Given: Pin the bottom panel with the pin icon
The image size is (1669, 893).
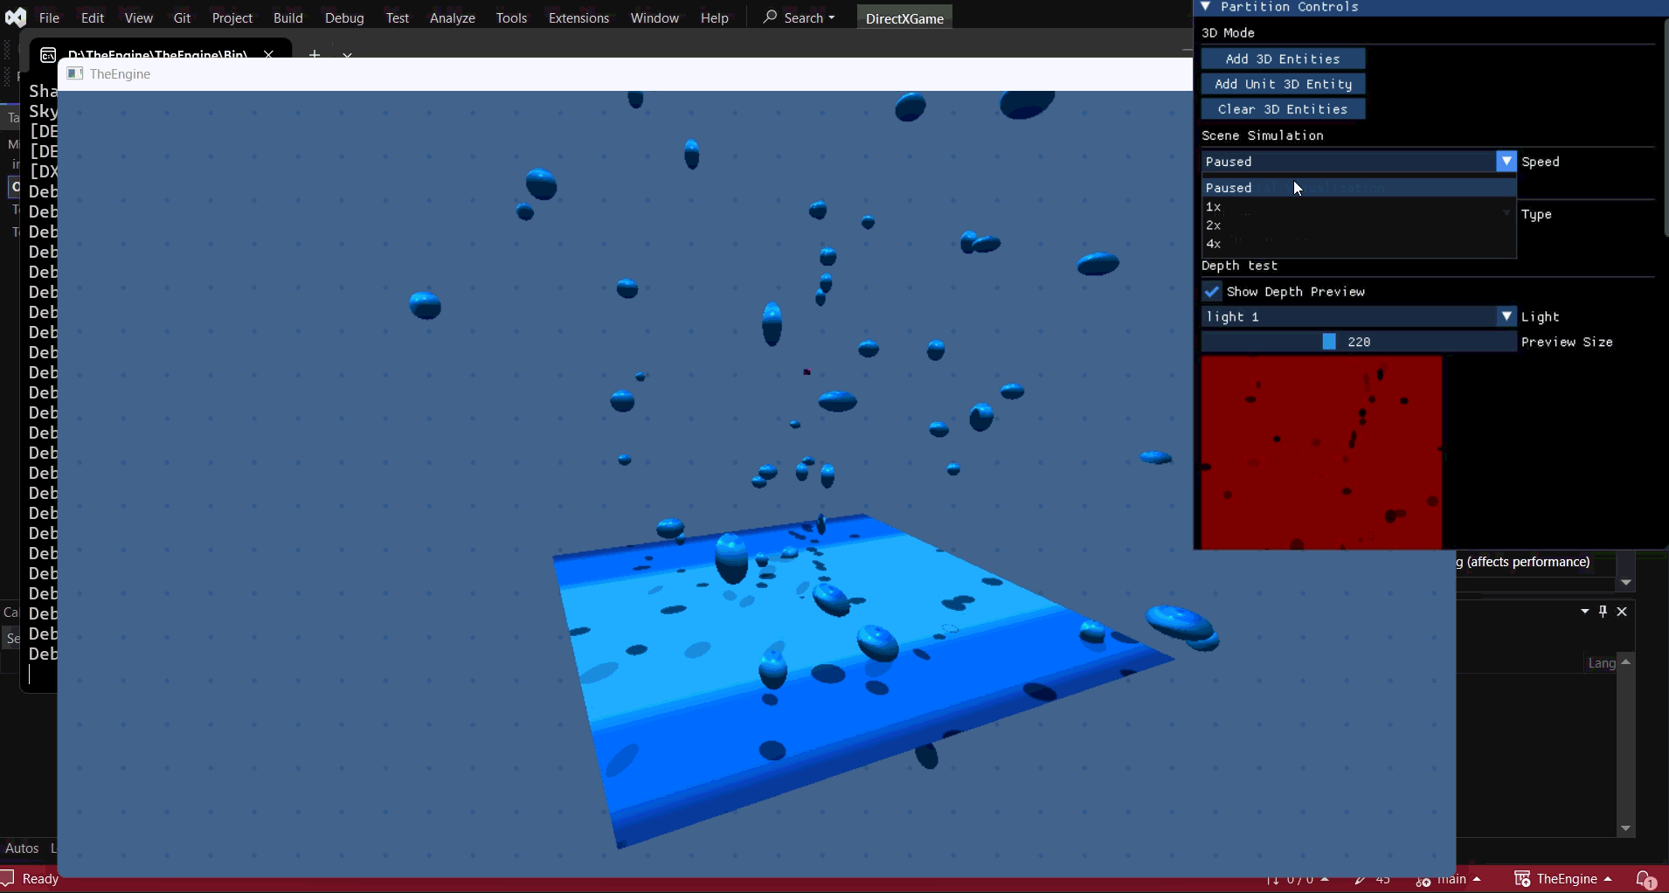Looking at the screenshot, I should coord(1603,612).
